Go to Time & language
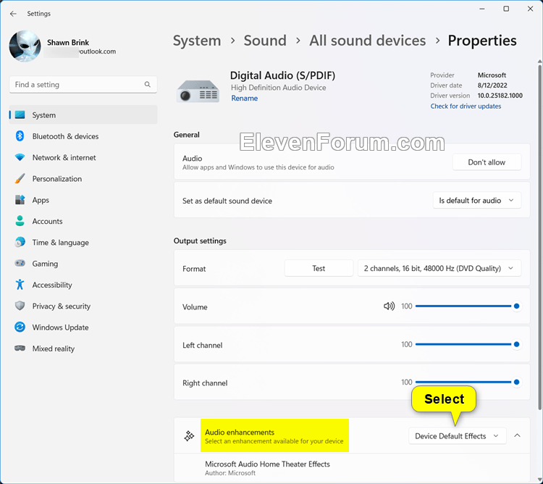 point(83,242)
